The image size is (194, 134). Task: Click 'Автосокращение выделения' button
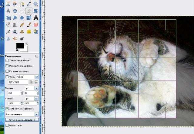point(22,120)
